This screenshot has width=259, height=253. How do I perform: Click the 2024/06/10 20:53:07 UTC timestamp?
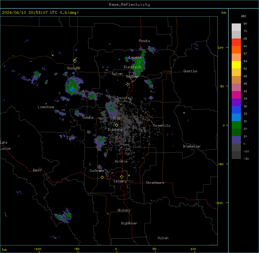point(30,13)
